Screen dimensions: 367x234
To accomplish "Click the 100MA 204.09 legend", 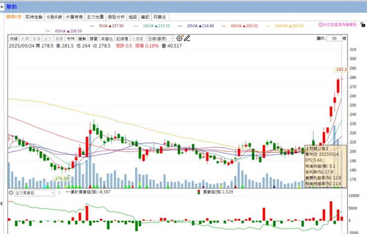I will pos(285,26).
